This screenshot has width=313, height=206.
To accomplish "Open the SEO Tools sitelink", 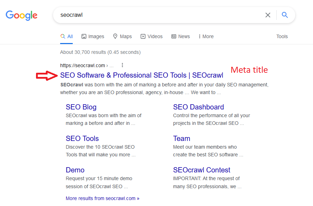I will pyautogui.click(x=82, y=138).
